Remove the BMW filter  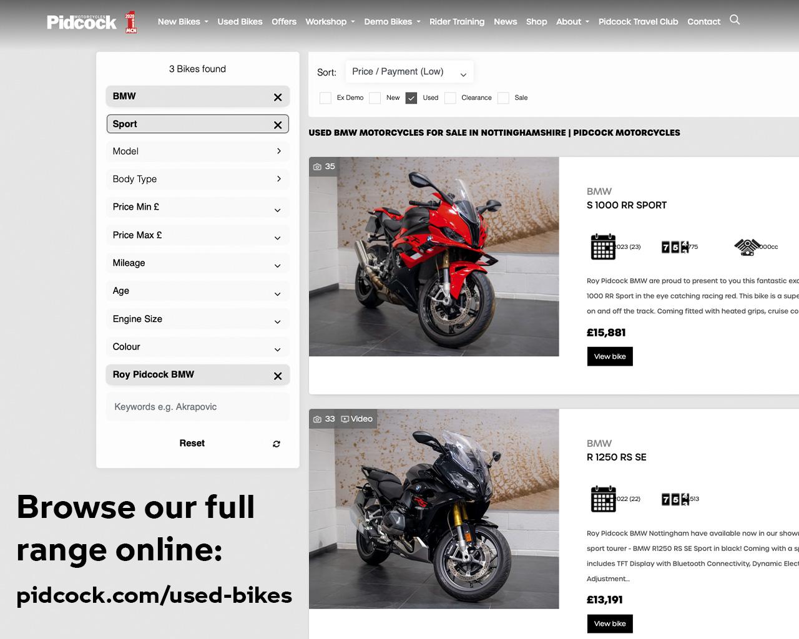pos(278,97)
